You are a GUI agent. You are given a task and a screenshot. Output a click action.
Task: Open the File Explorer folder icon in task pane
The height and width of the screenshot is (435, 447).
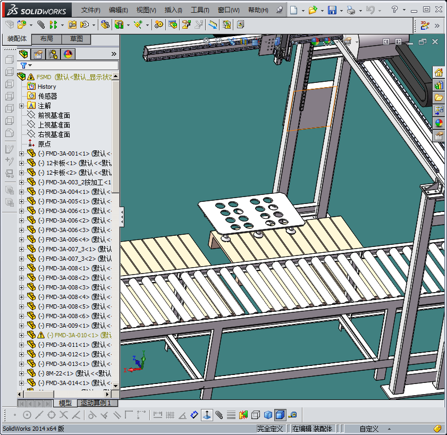pyautogui.click(x=438, y=98)
